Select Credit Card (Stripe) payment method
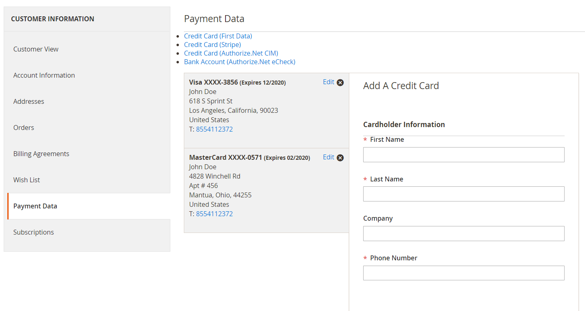The width and height of the screenshot is (585, 311). [x=212, y=45]
